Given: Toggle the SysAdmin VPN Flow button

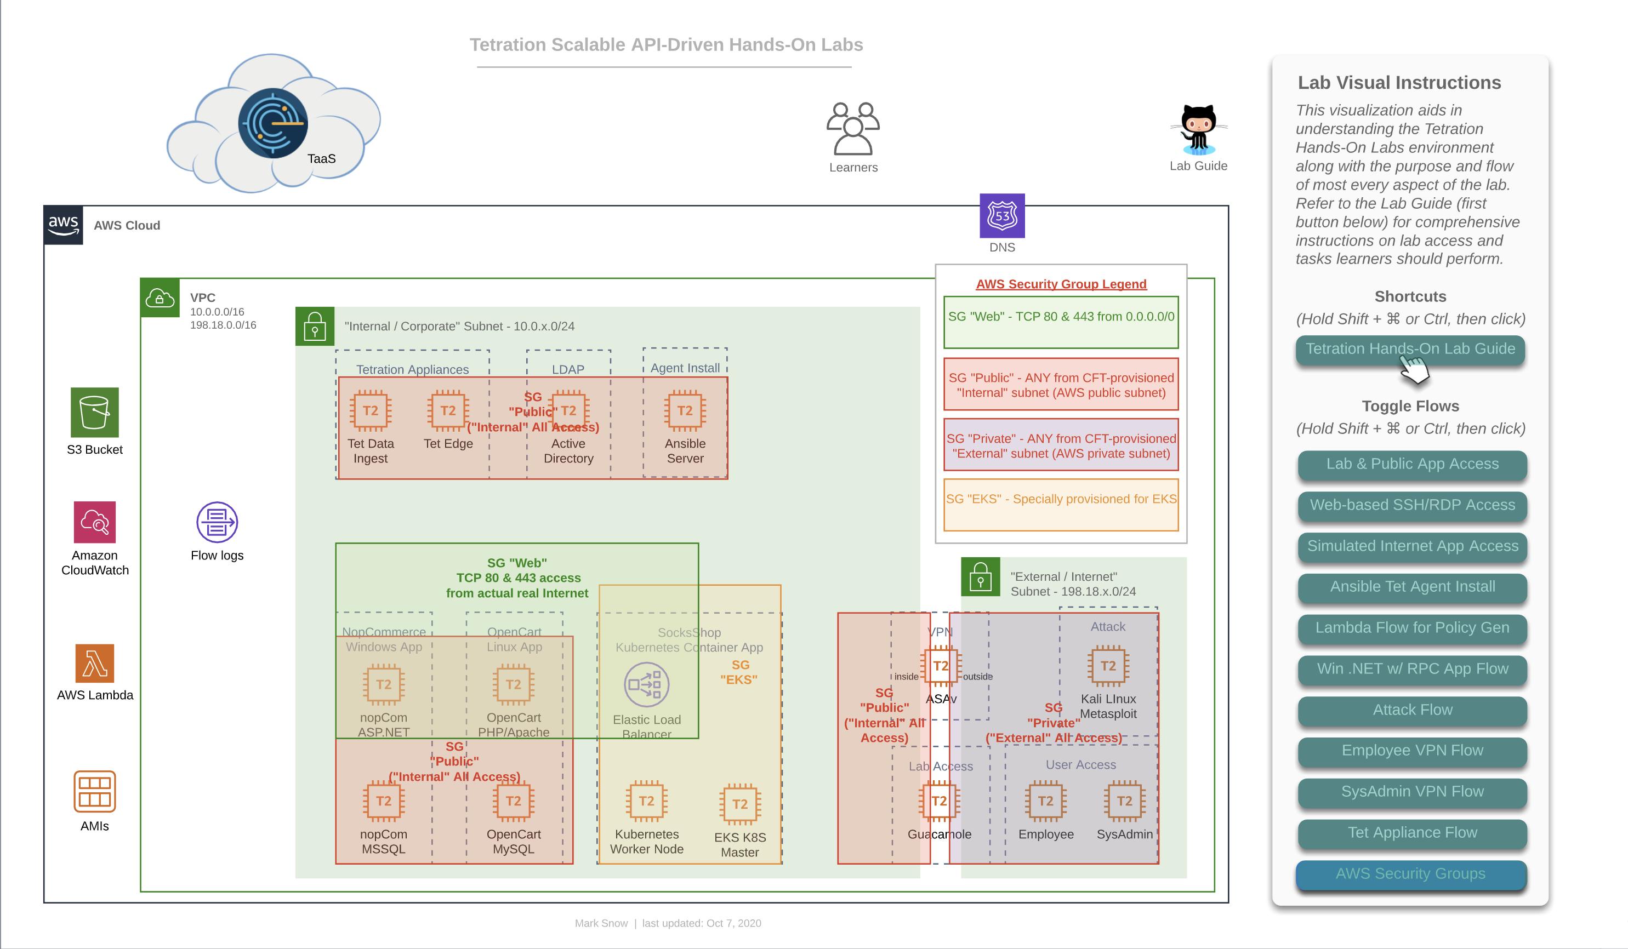Looking at the screenshot, I should 1412,793.
